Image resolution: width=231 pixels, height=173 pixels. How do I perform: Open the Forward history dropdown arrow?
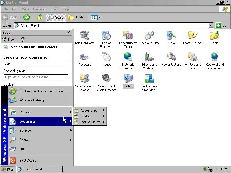pyautogui.click(x=33, y=17)
